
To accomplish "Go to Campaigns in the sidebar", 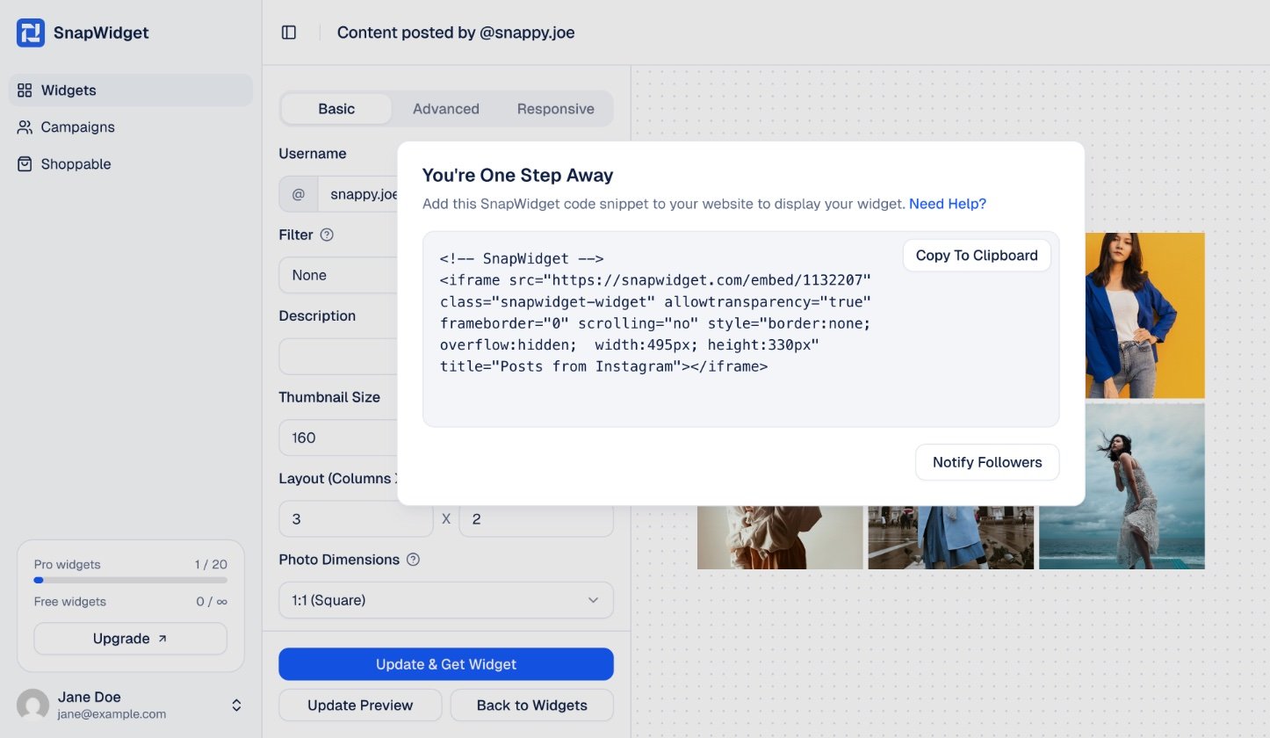I will tap(131, 127).
